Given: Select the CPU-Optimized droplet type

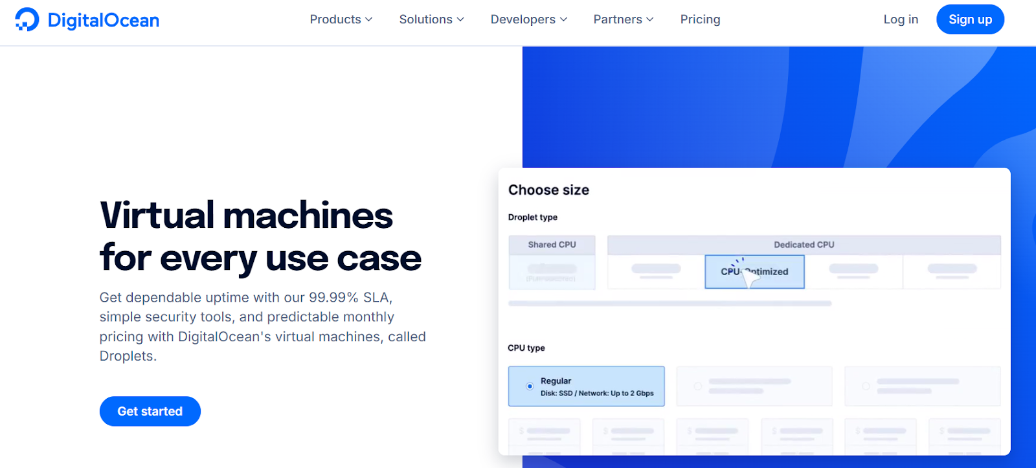Looking at the screenshot, I should click(x=754, y=271).
